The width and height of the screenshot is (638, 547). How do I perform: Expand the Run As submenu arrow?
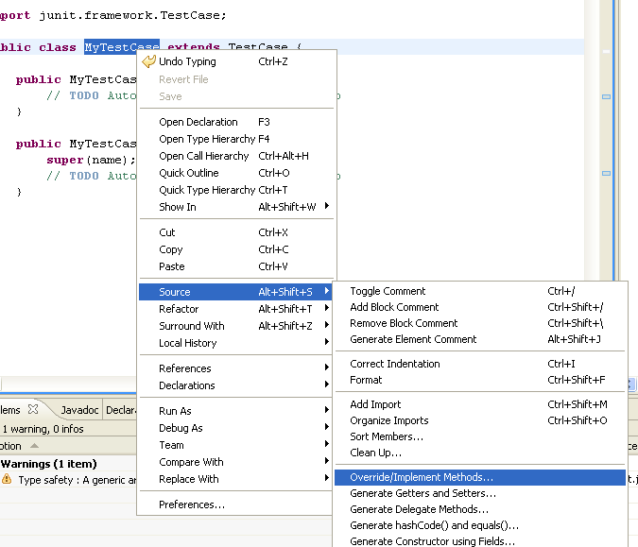[x=327, y=410]
